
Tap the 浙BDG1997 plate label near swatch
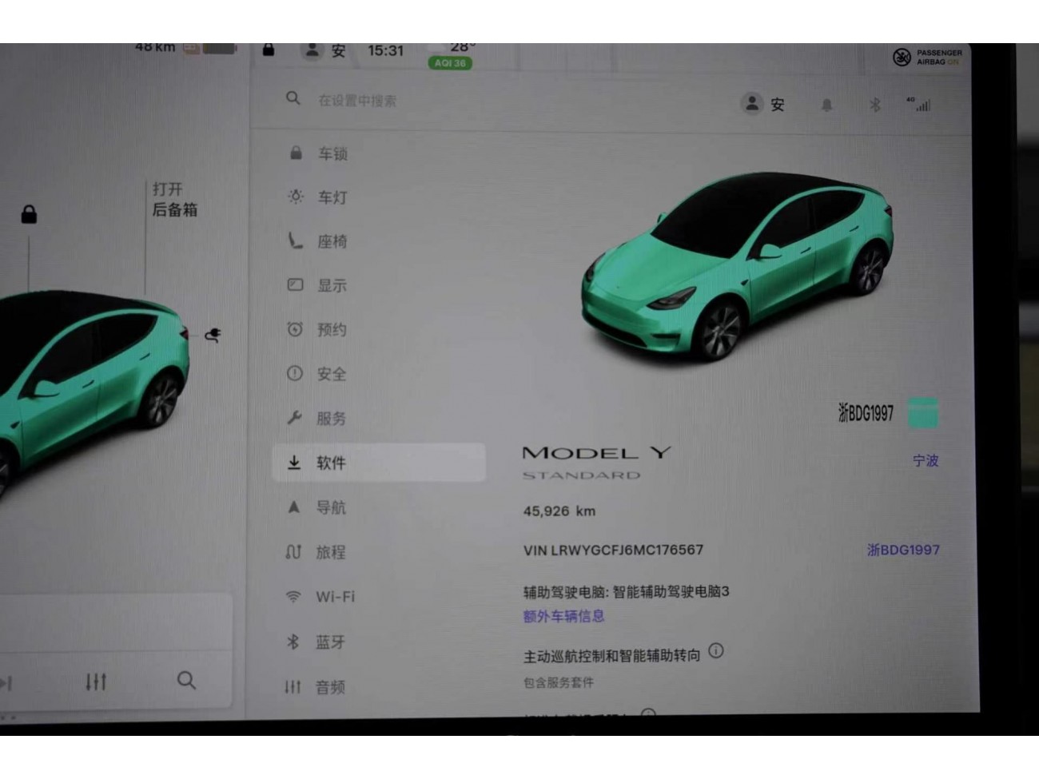(866, 413)
